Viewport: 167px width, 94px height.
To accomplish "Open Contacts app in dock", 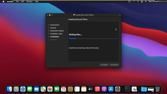I will [70, 89].
